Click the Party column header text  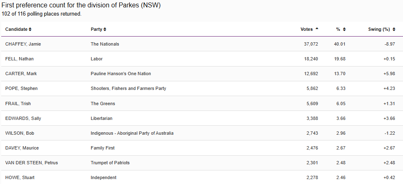pyautogui.click(x=96, y=30)
